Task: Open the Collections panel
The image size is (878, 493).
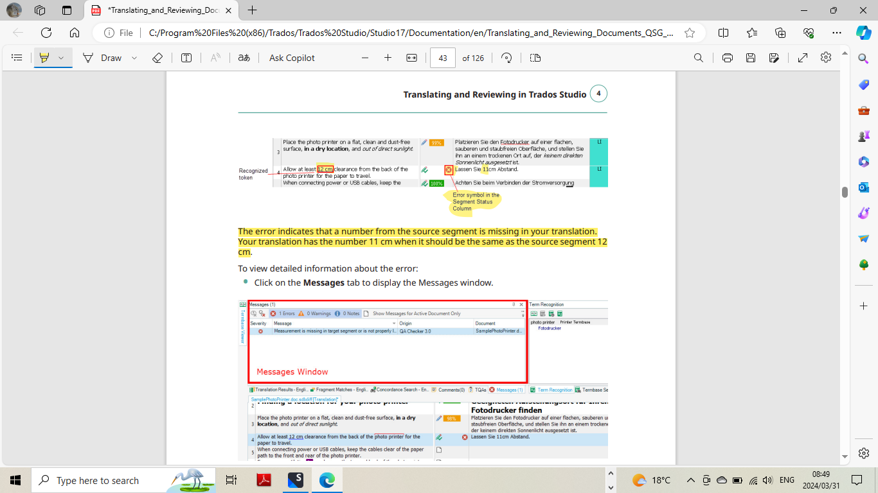Action: click(x=780, y=33)
